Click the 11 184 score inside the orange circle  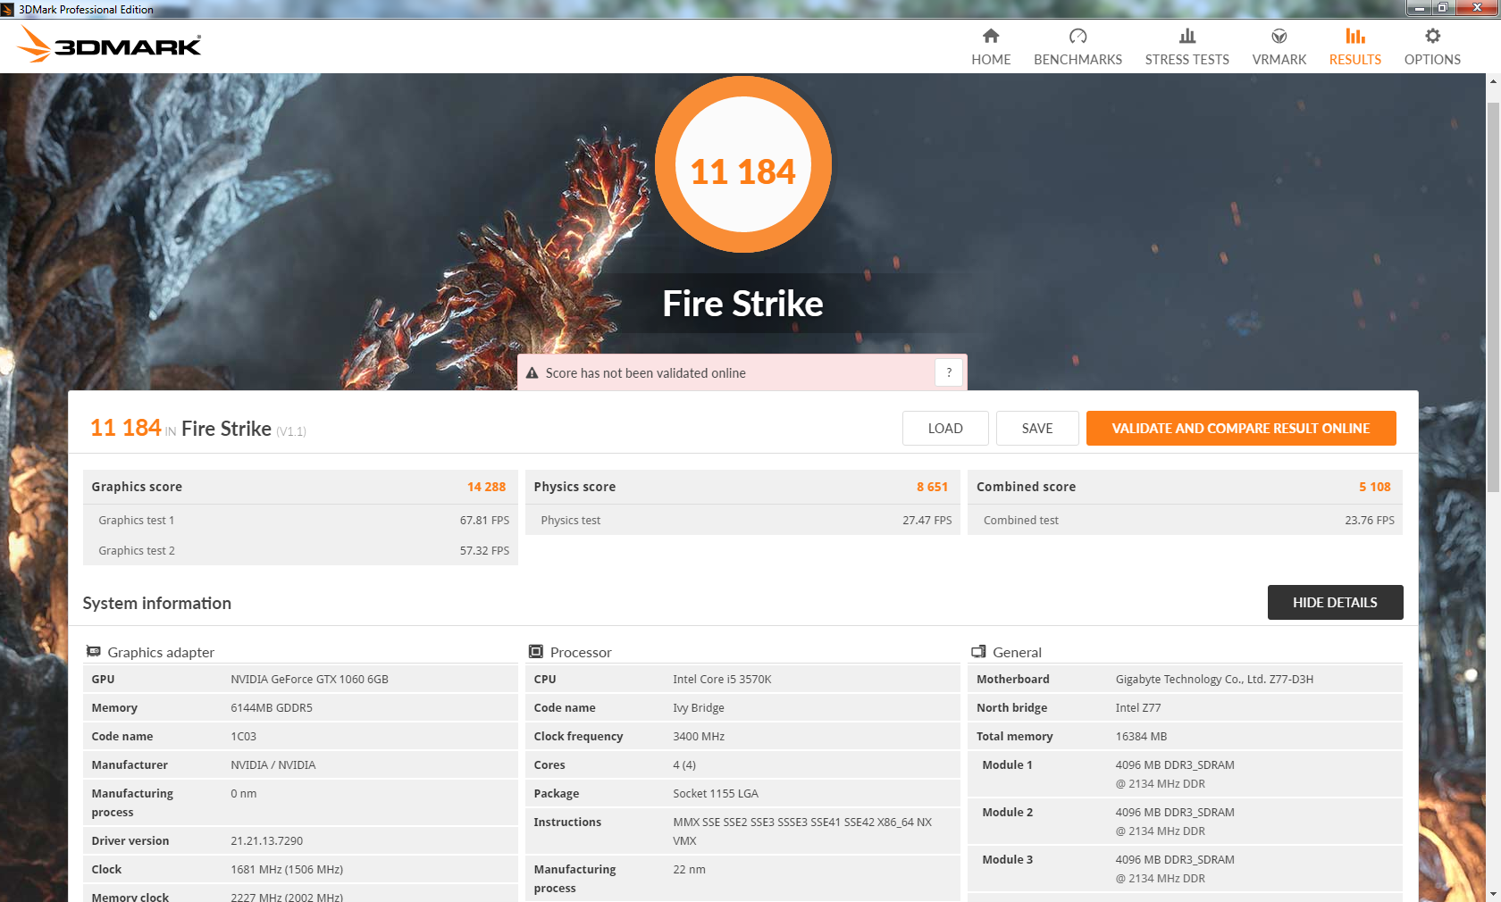[x=742, y=171]
